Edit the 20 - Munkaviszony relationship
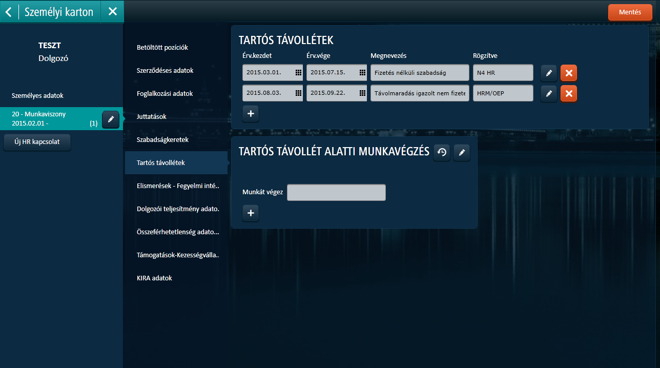 [x=111, y=119]
